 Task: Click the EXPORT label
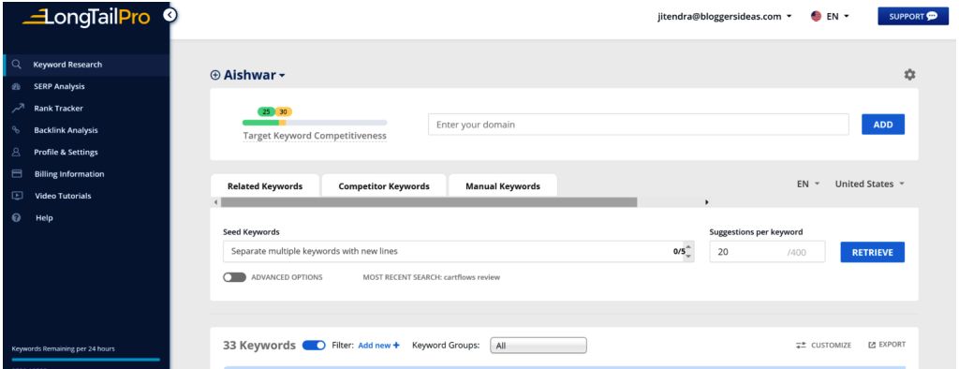point(892,345)
